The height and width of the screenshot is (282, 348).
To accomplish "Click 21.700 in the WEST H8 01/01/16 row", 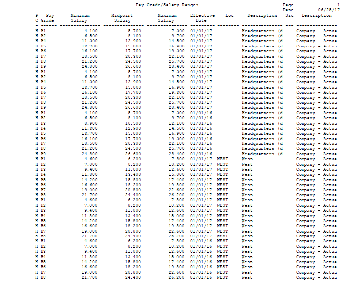I will [89, 277].
